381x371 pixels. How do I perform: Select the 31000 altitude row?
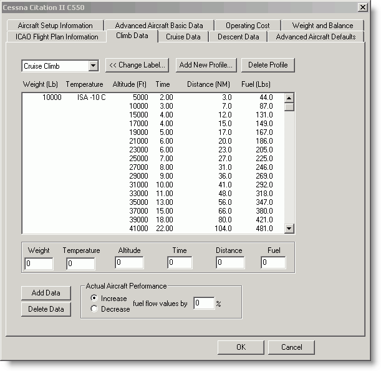[153, 185]
